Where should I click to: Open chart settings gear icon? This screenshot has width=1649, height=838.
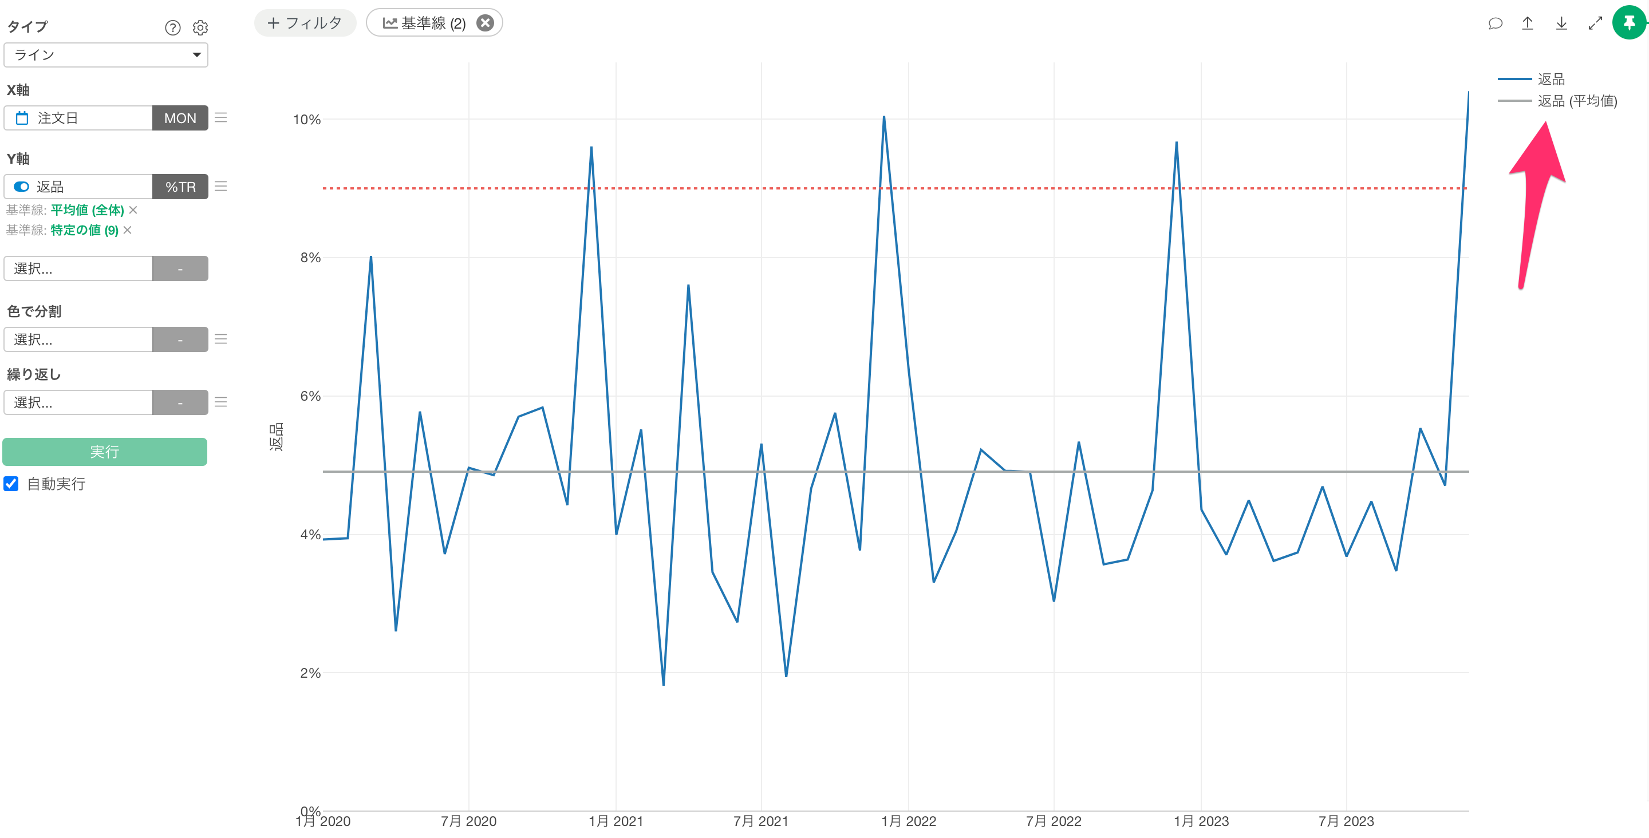pyautogui.click(x=200, y=27)
